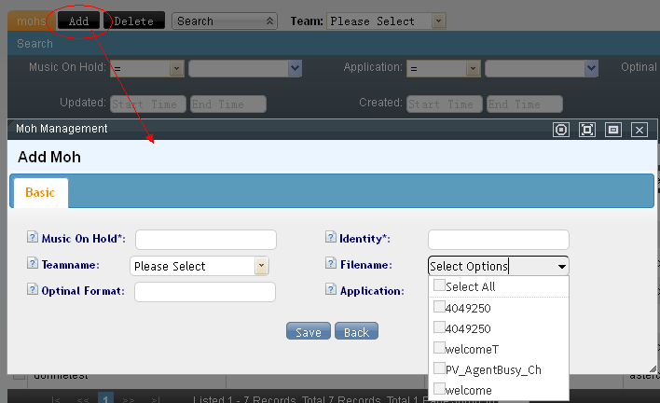Click the help icon beside Optinal Format
This screenshot has width=660, height=403.
(x=34, y=291)
